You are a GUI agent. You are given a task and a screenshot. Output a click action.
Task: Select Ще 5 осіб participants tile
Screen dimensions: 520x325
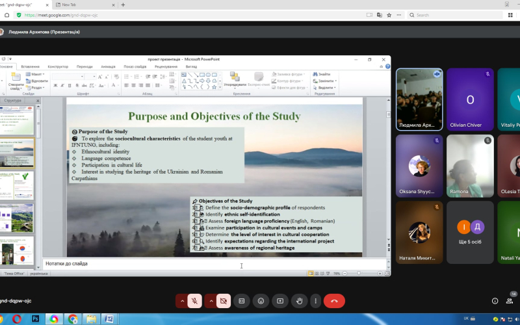click(470, 232)
